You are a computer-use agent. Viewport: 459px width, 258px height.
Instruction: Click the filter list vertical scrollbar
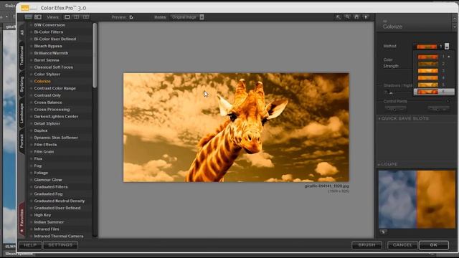click(x=95, y=56)
